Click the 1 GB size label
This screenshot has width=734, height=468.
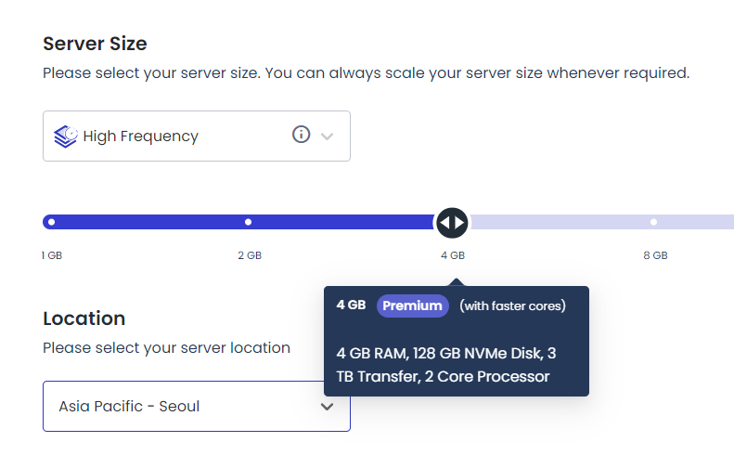click(51, 255)
